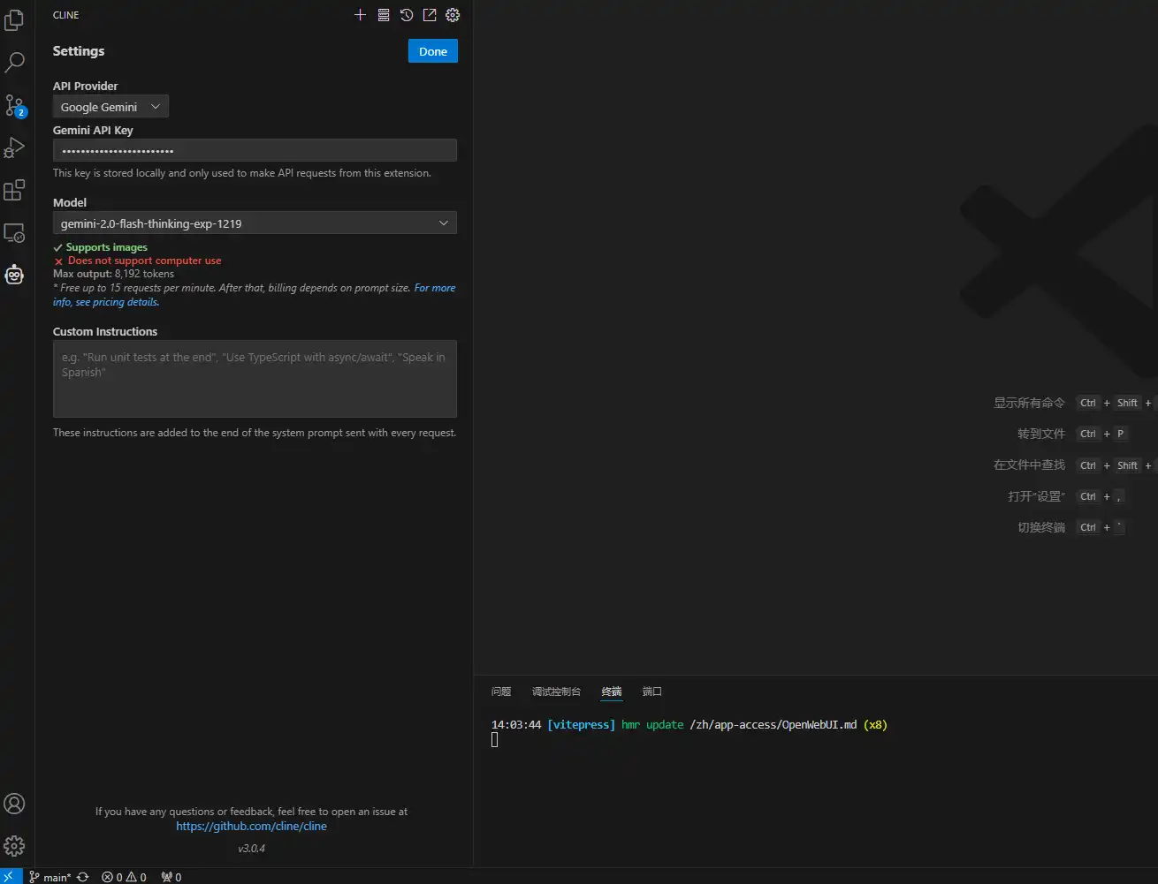Viewport: 1158px width, 884px height.
Task: Switch to the 终端 panel tab
Action: [x=612, y=691]
